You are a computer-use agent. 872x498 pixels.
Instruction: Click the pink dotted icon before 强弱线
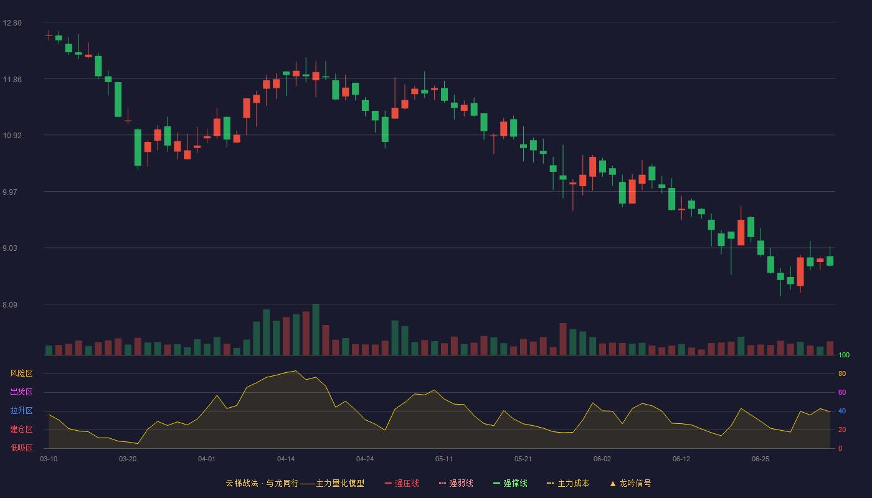[442, 483]
